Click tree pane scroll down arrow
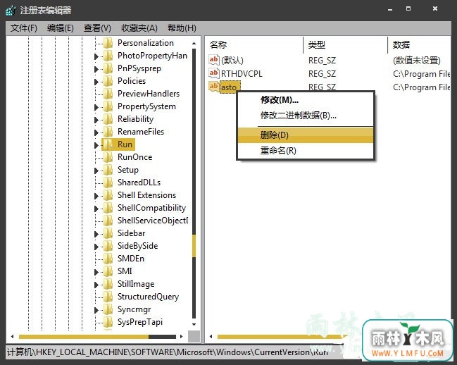The width and height of the screenshot is (457, 365). coord(194,324)
